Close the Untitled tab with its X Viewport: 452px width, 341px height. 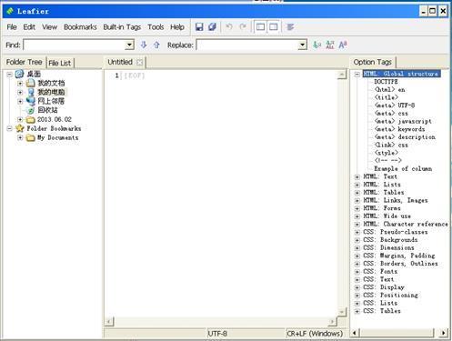point(139,63)
